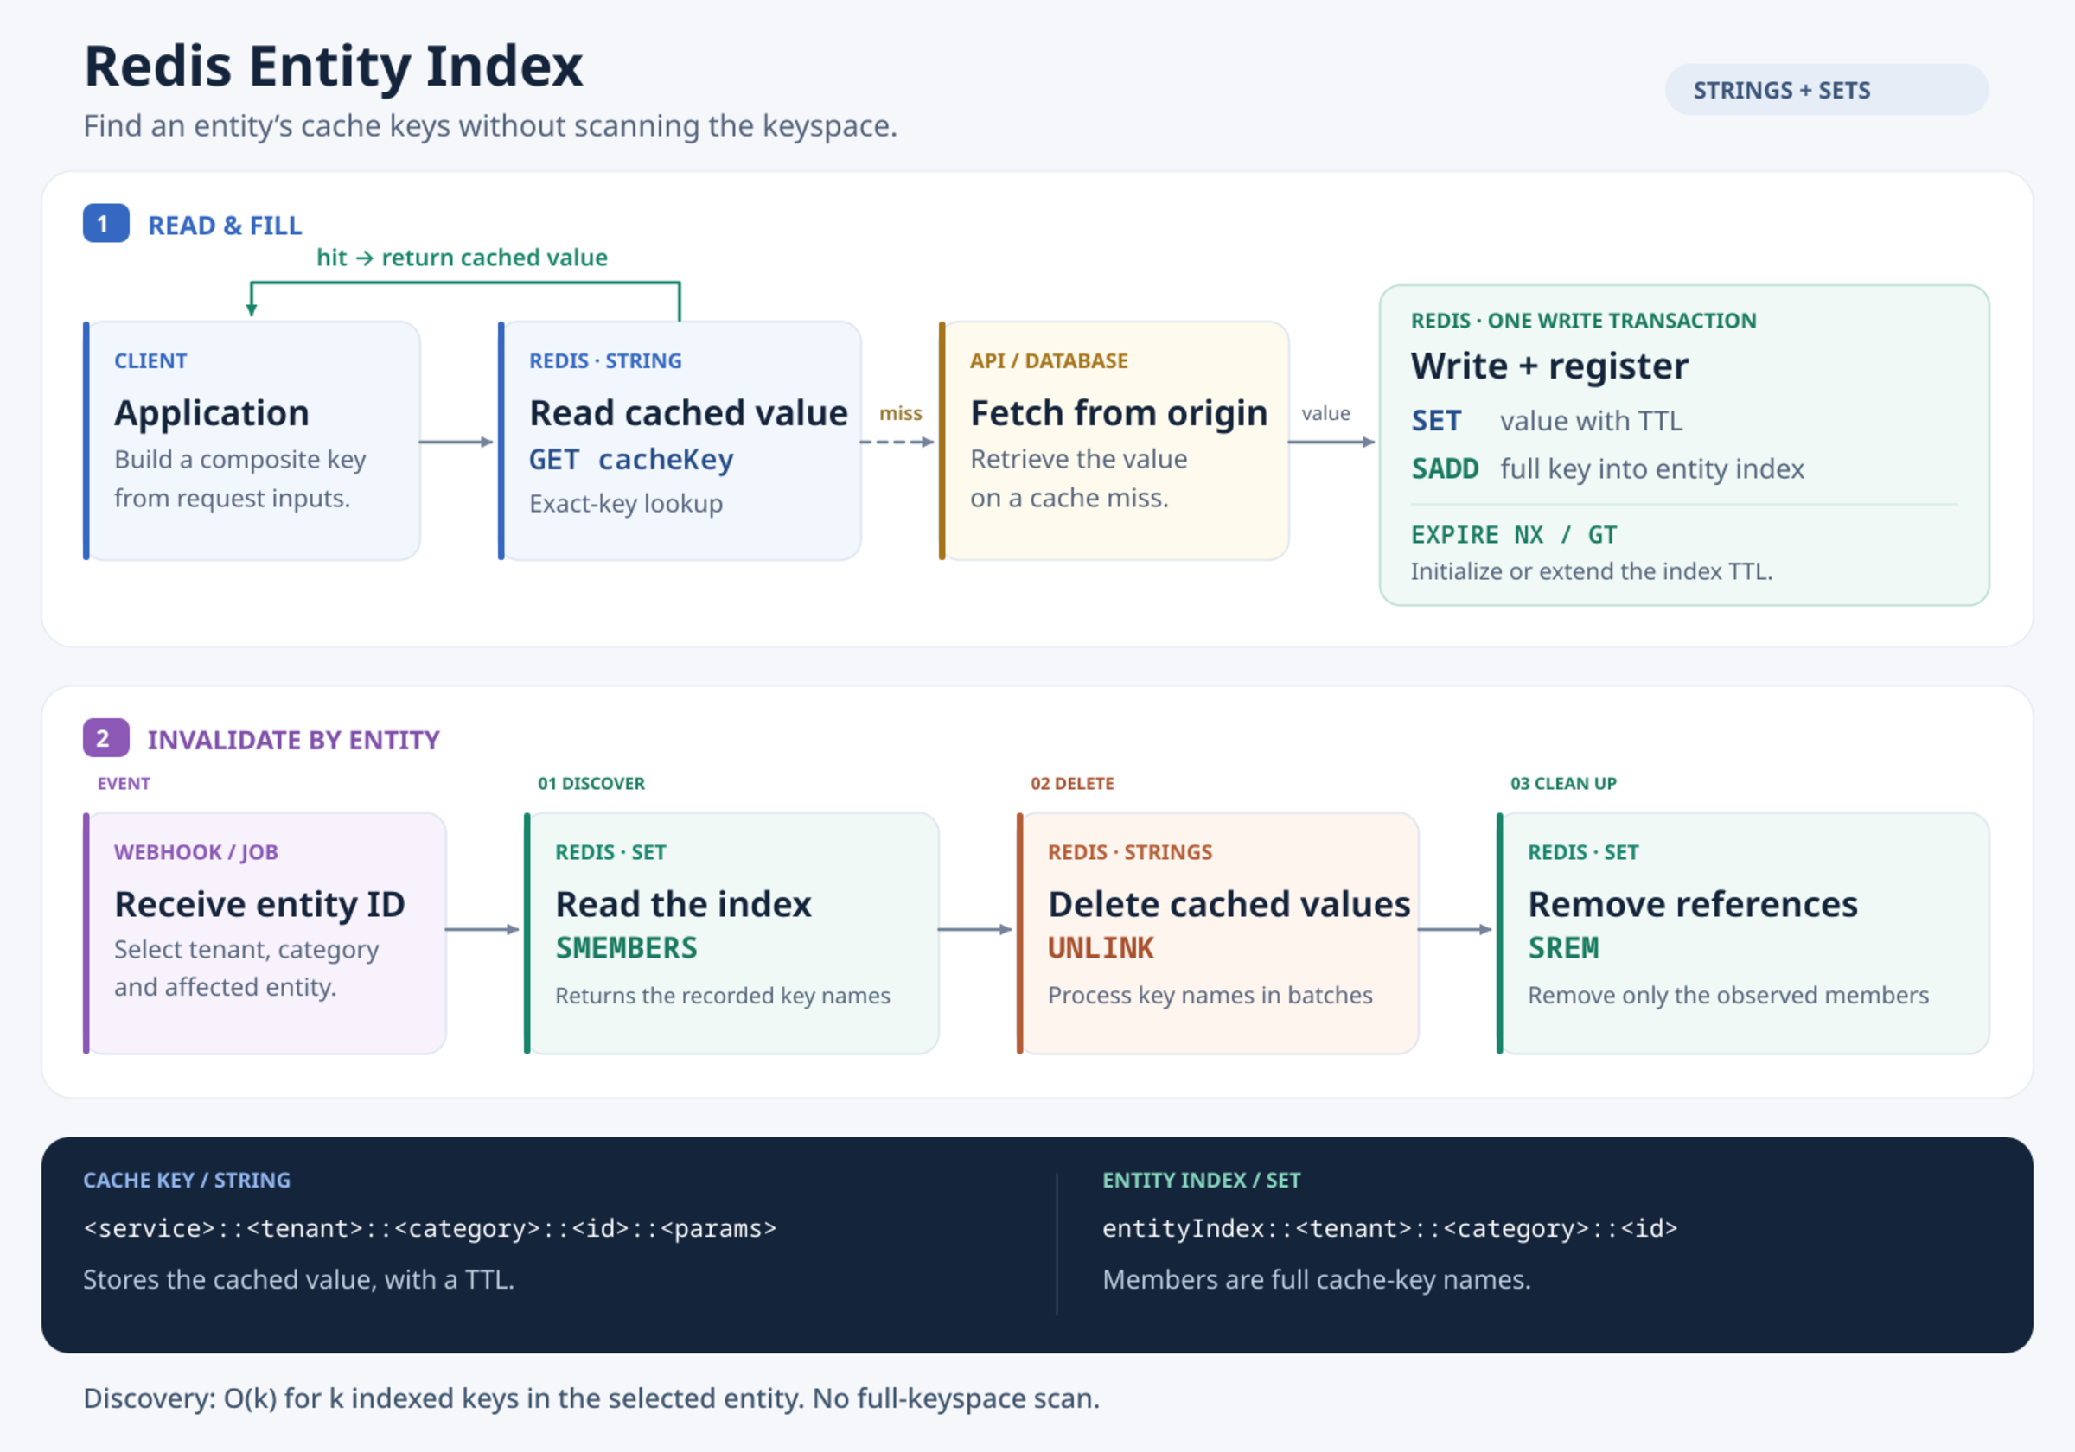Open the Write + register box
This screenshot has height=1452, width=2075.
pos(1683,445)
